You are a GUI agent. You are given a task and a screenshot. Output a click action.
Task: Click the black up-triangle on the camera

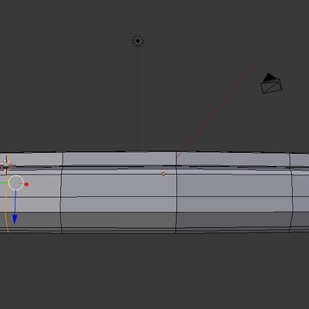coord(270,76)
